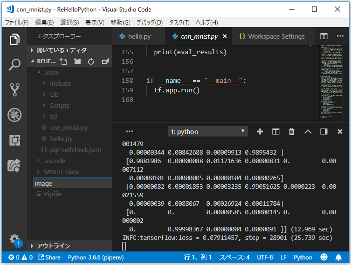This screenshot has width=351, height=265.
Task: Close the cnn_mnist.py tab
Action: [225, 36]
